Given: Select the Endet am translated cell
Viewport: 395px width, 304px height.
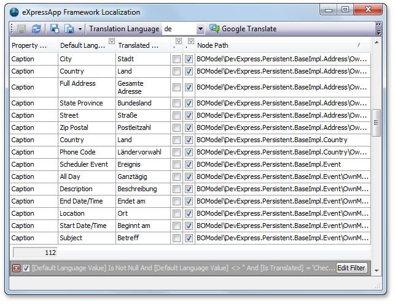Looking at the screenshot, I should [143, 201].
